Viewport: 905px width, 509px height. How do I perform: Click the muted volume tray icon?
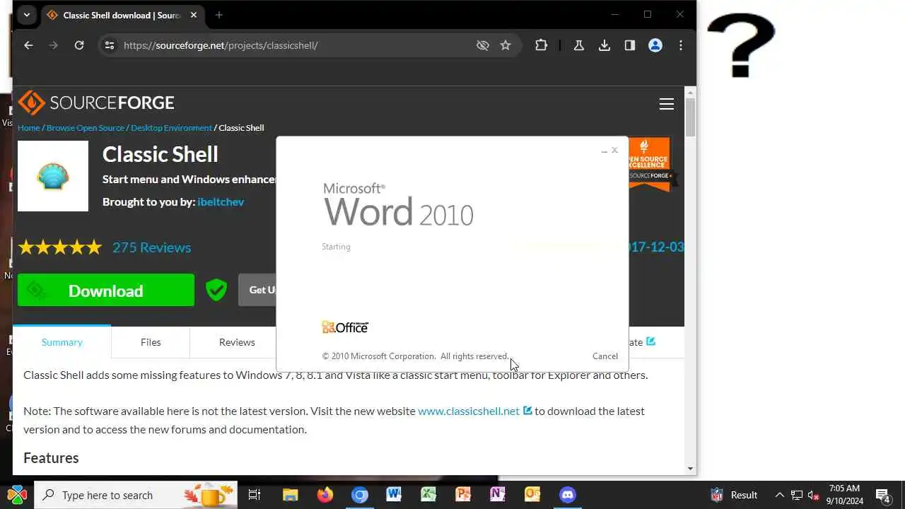813,495
